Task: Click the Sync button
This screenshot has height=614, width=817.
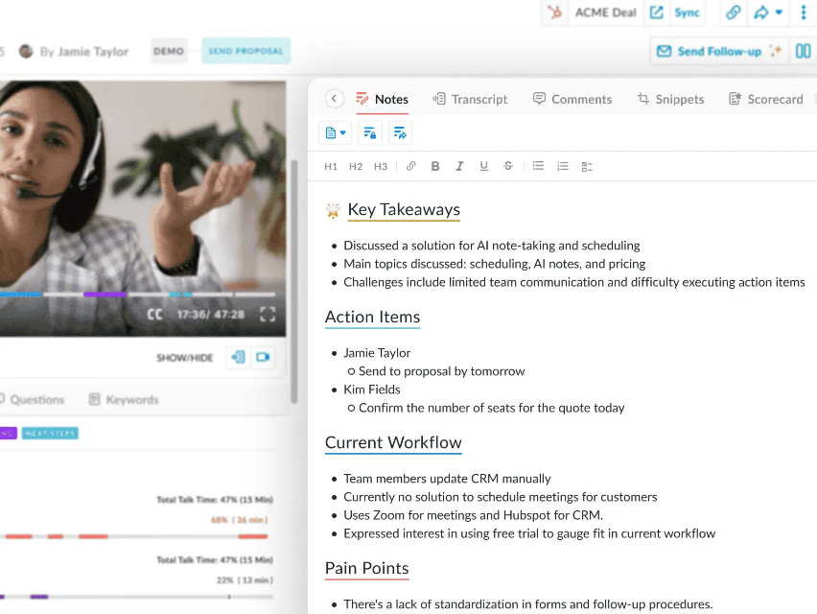Action: [x=687, y=12]
